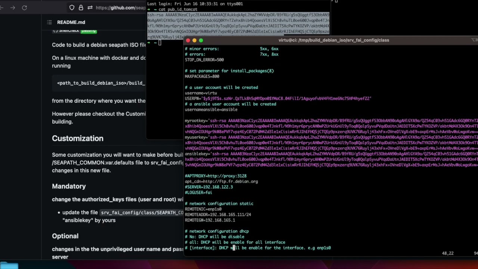
Task: Open the site permissions icon in address bar
Action: point(90,7)
